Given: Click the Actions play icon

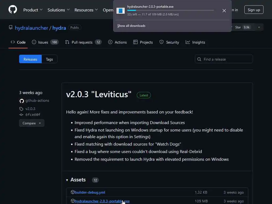Looking at the screenshot, I should [x=110, y=42].
